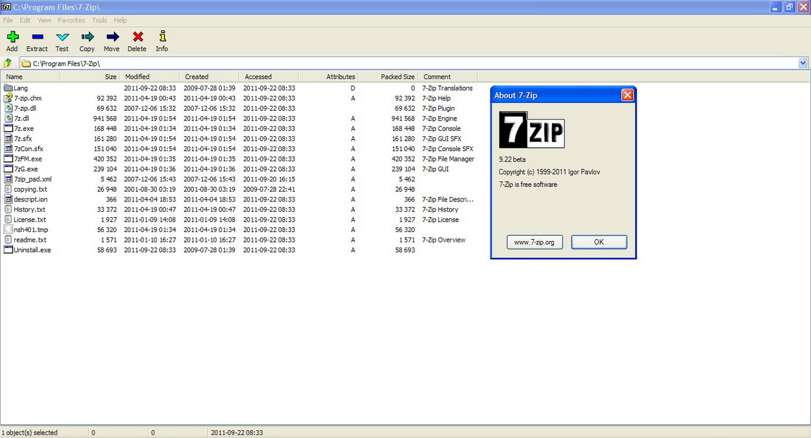This screenshot has height=438, width=811.
Task: Click the Move toolbar icon
Action: (112, 38)
